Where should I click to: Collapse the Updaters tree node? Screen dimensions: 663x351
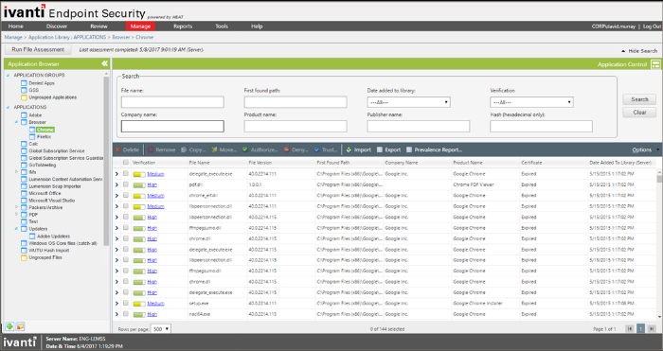click(16, 229)
